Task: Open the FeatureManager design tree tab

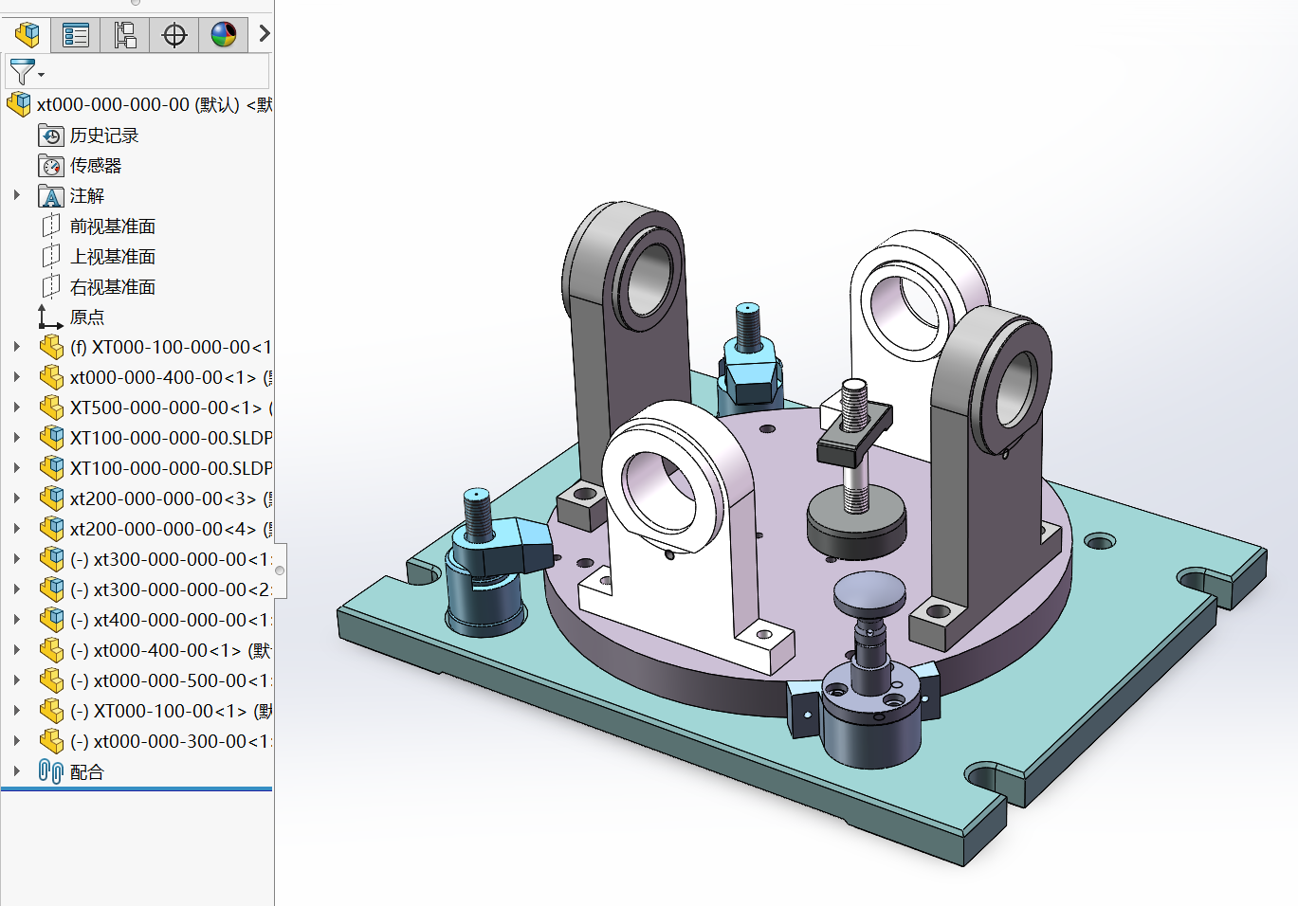Action: pyautogui.click(x=27, y=35)
